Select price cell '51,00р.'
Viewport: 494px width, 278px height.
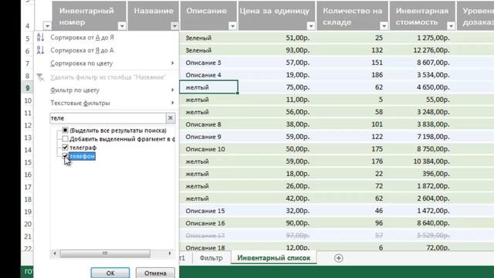[x=277, y=38]
